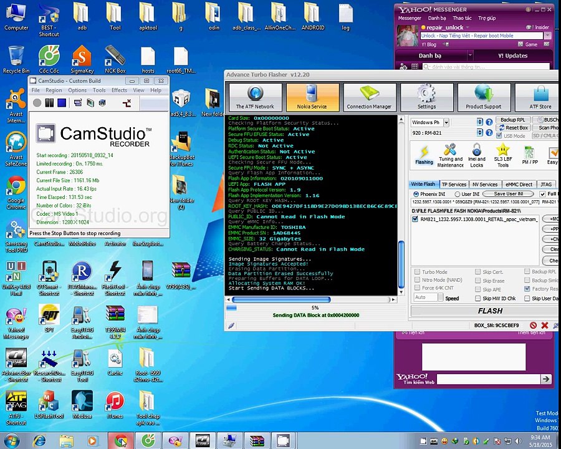Click the Save User INI button
Screen dimensions: 561x449
508,194
